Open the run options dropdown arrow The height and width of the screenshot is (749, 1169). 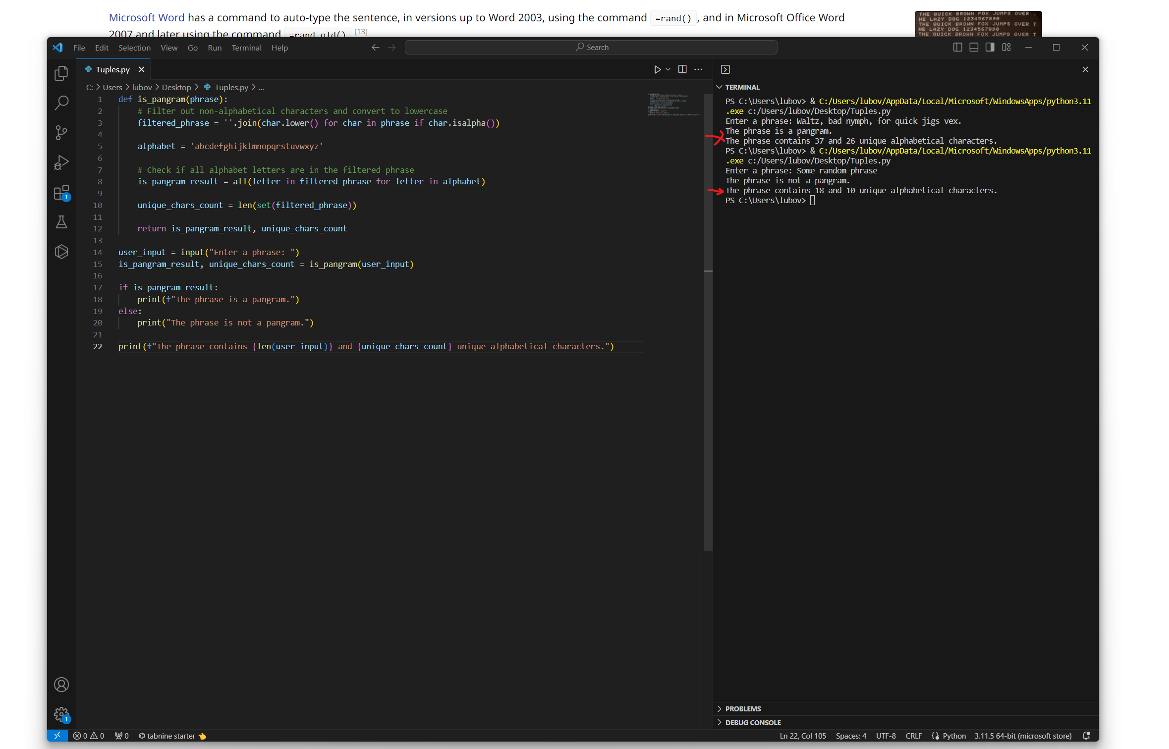(668, 69)
